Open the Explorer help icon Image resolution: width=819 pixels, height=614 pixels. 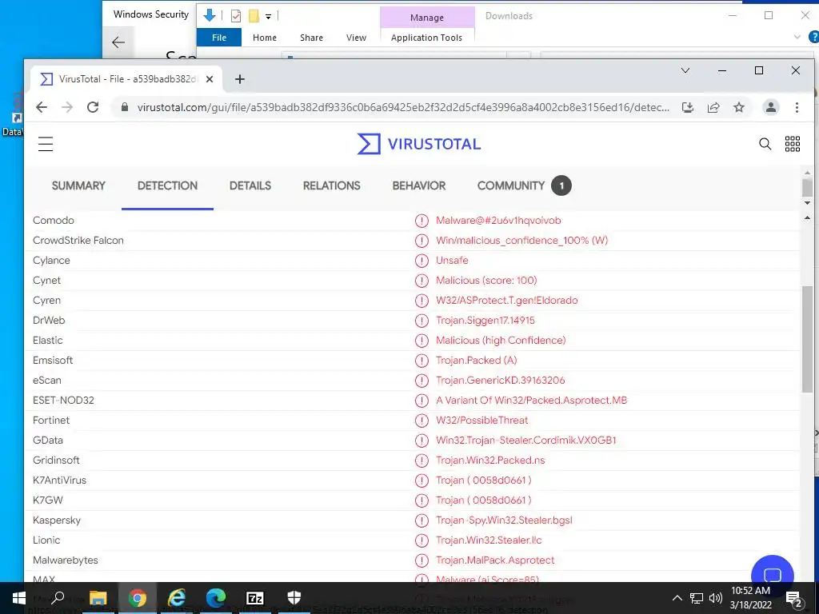point(813,37)
